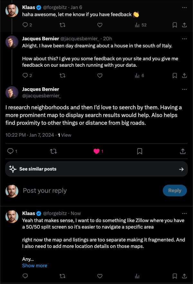The image size is (193, 284).
Task: Open Jacques Bernier's avatar in main post
Action: click(12, 92)
